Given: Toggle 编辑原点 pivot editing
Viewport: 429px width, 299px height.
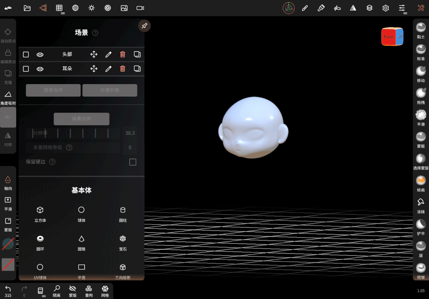Looking at the screenshot, I should (x=8, y=56).
